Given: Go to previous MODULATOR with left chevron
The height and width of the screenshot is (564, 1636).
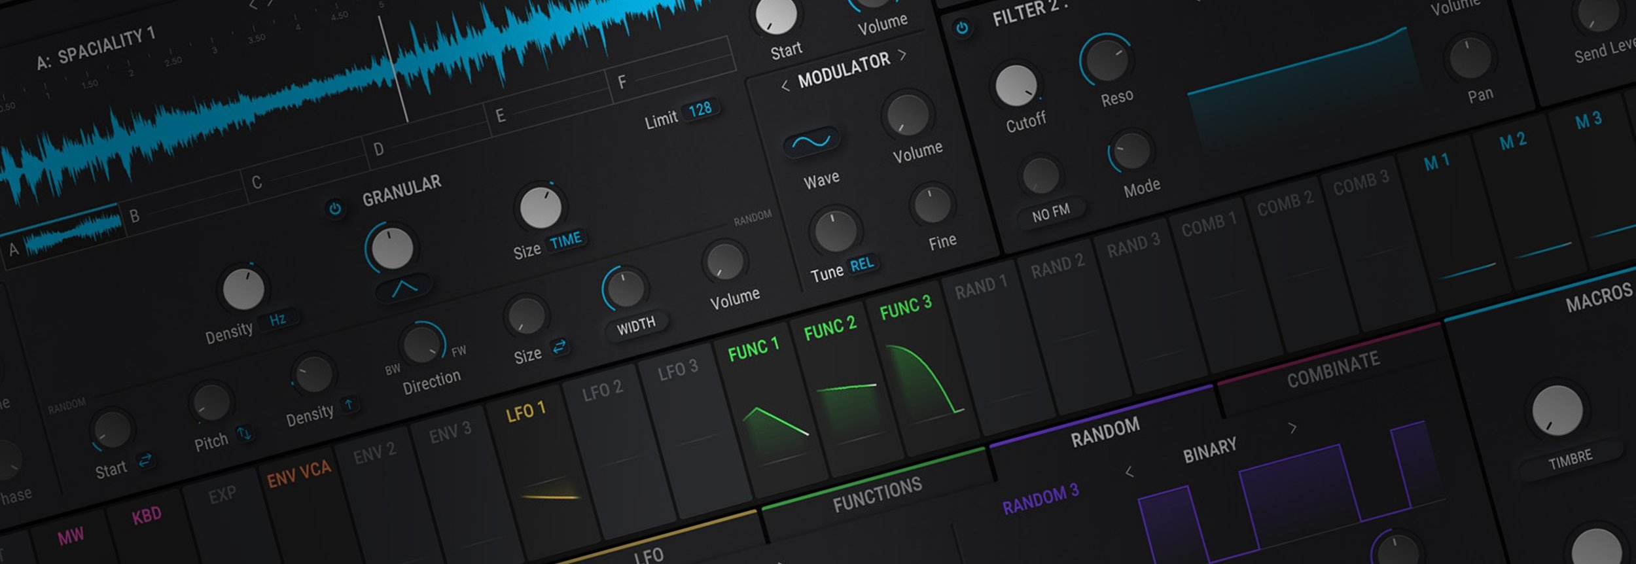Looking at the screenshot, I should [x=785, y=86].
